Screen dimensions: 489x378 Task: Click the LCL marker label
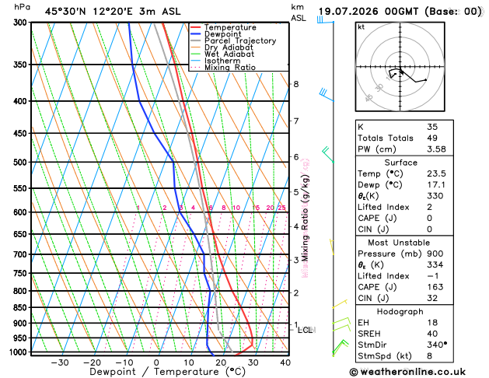pyautogui.click(x=305, y=330)
